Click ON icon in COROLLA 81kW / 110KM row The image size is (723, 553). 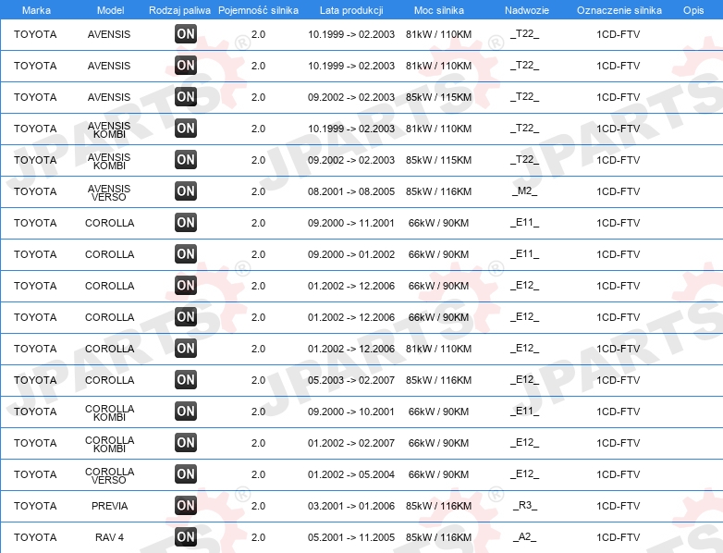point(186,349)
